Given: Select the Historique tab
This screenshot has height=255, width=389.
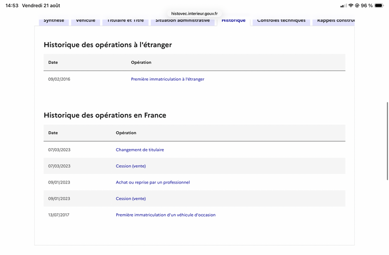Looking at the screenshot, I should click(x=233, y=21).
